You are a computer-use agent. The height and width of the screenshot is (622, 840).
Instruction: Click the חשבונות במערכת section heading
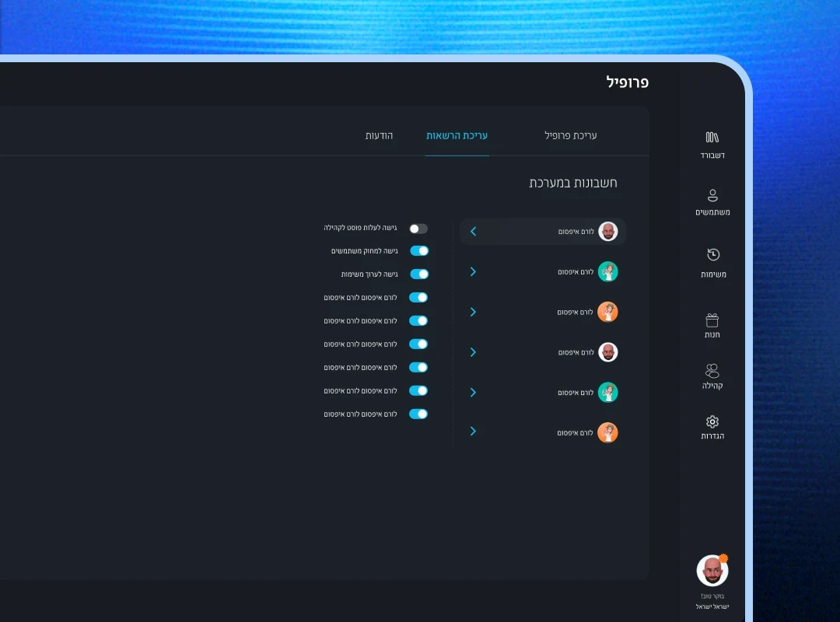pyautogui.click(x=573, y=183)
